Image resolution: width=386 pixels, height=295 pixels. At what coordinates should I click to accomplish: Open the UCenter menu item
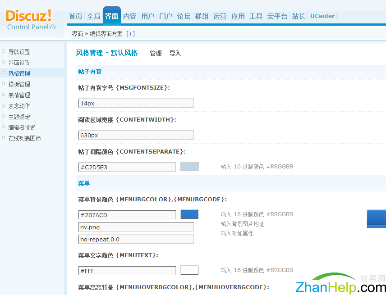point(322,16)
